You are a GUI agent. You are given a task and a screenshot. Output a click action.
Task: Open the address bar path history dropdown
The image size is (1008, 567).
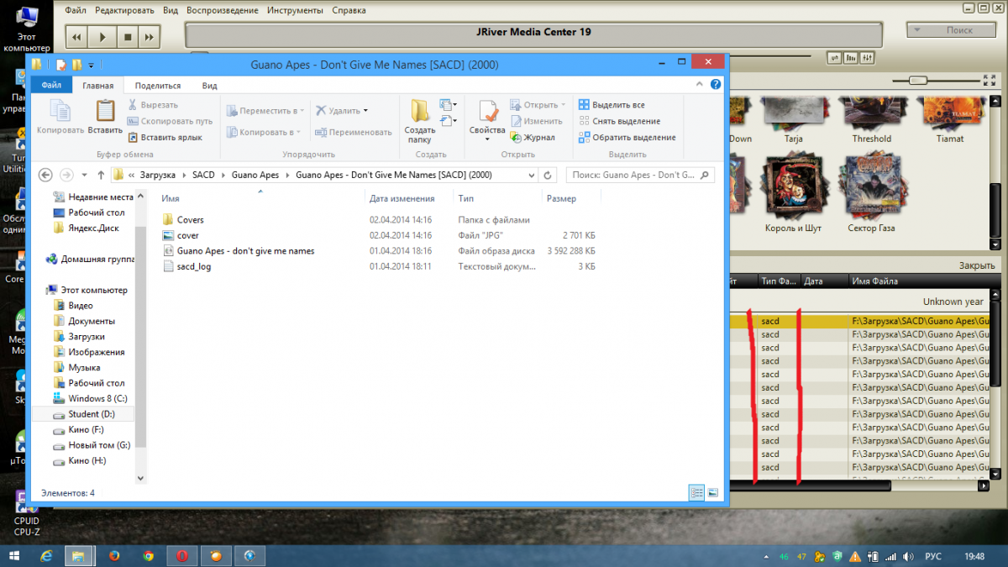tap(530, 176)
